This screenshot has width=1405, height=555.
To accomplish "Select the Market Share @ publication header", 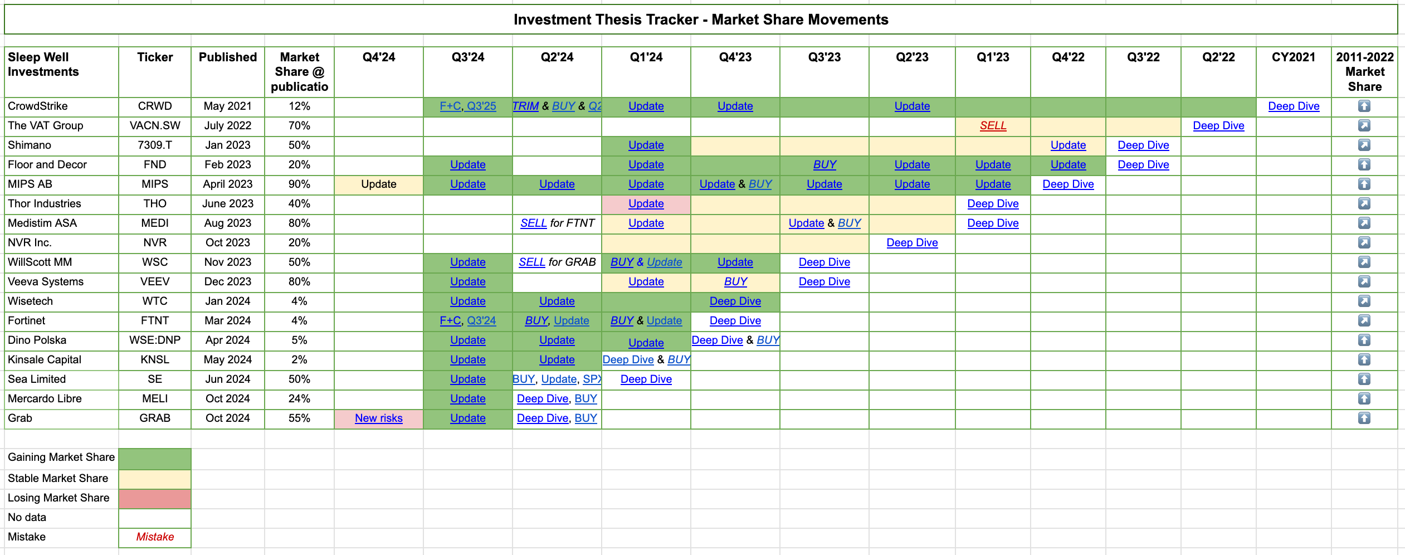I will coord(299,72).
